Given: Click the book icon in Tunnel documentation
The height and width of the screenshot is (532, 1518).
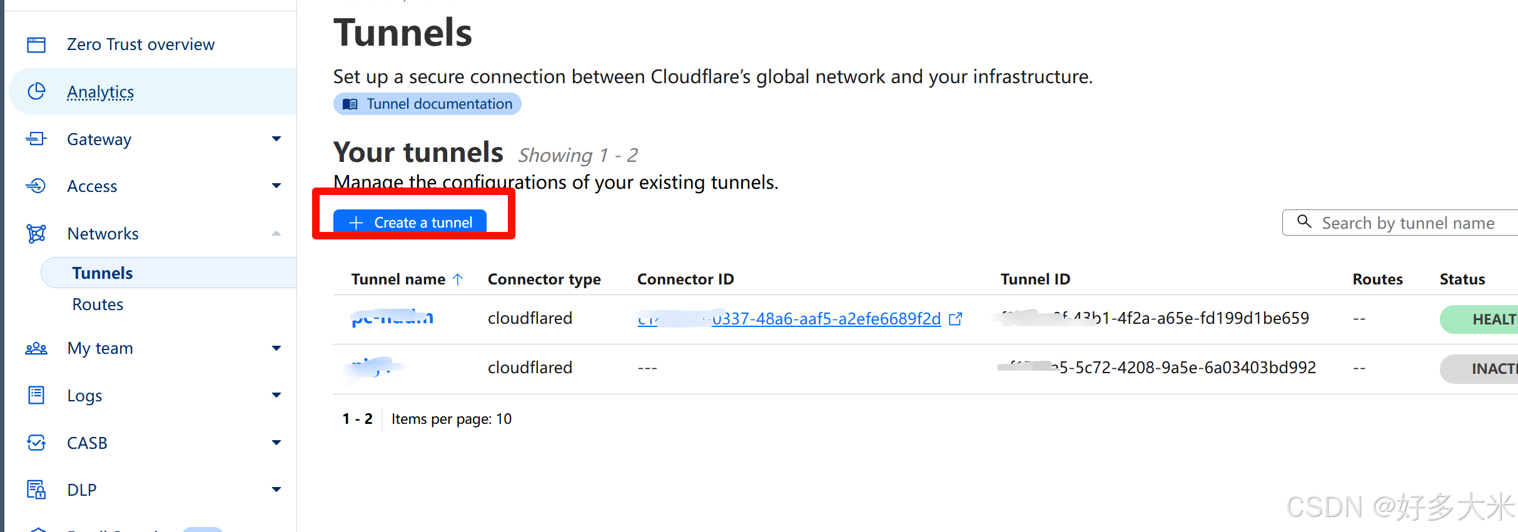Looking at the screenshot, I should click(x=350, y=104).
